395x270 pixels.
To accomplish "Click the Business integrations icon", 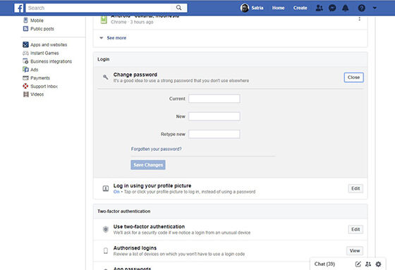I will (25, 61).
